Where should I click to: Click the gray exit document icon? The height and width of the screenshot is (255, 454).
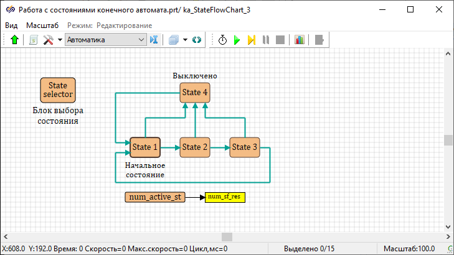coord(319,40)
